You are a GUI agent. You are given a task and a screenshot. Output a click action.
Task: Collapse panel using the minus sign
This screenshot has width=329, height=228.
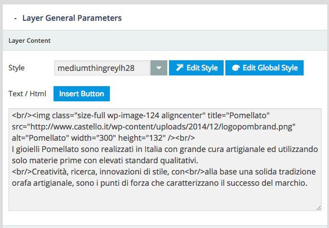pos(15,19)
